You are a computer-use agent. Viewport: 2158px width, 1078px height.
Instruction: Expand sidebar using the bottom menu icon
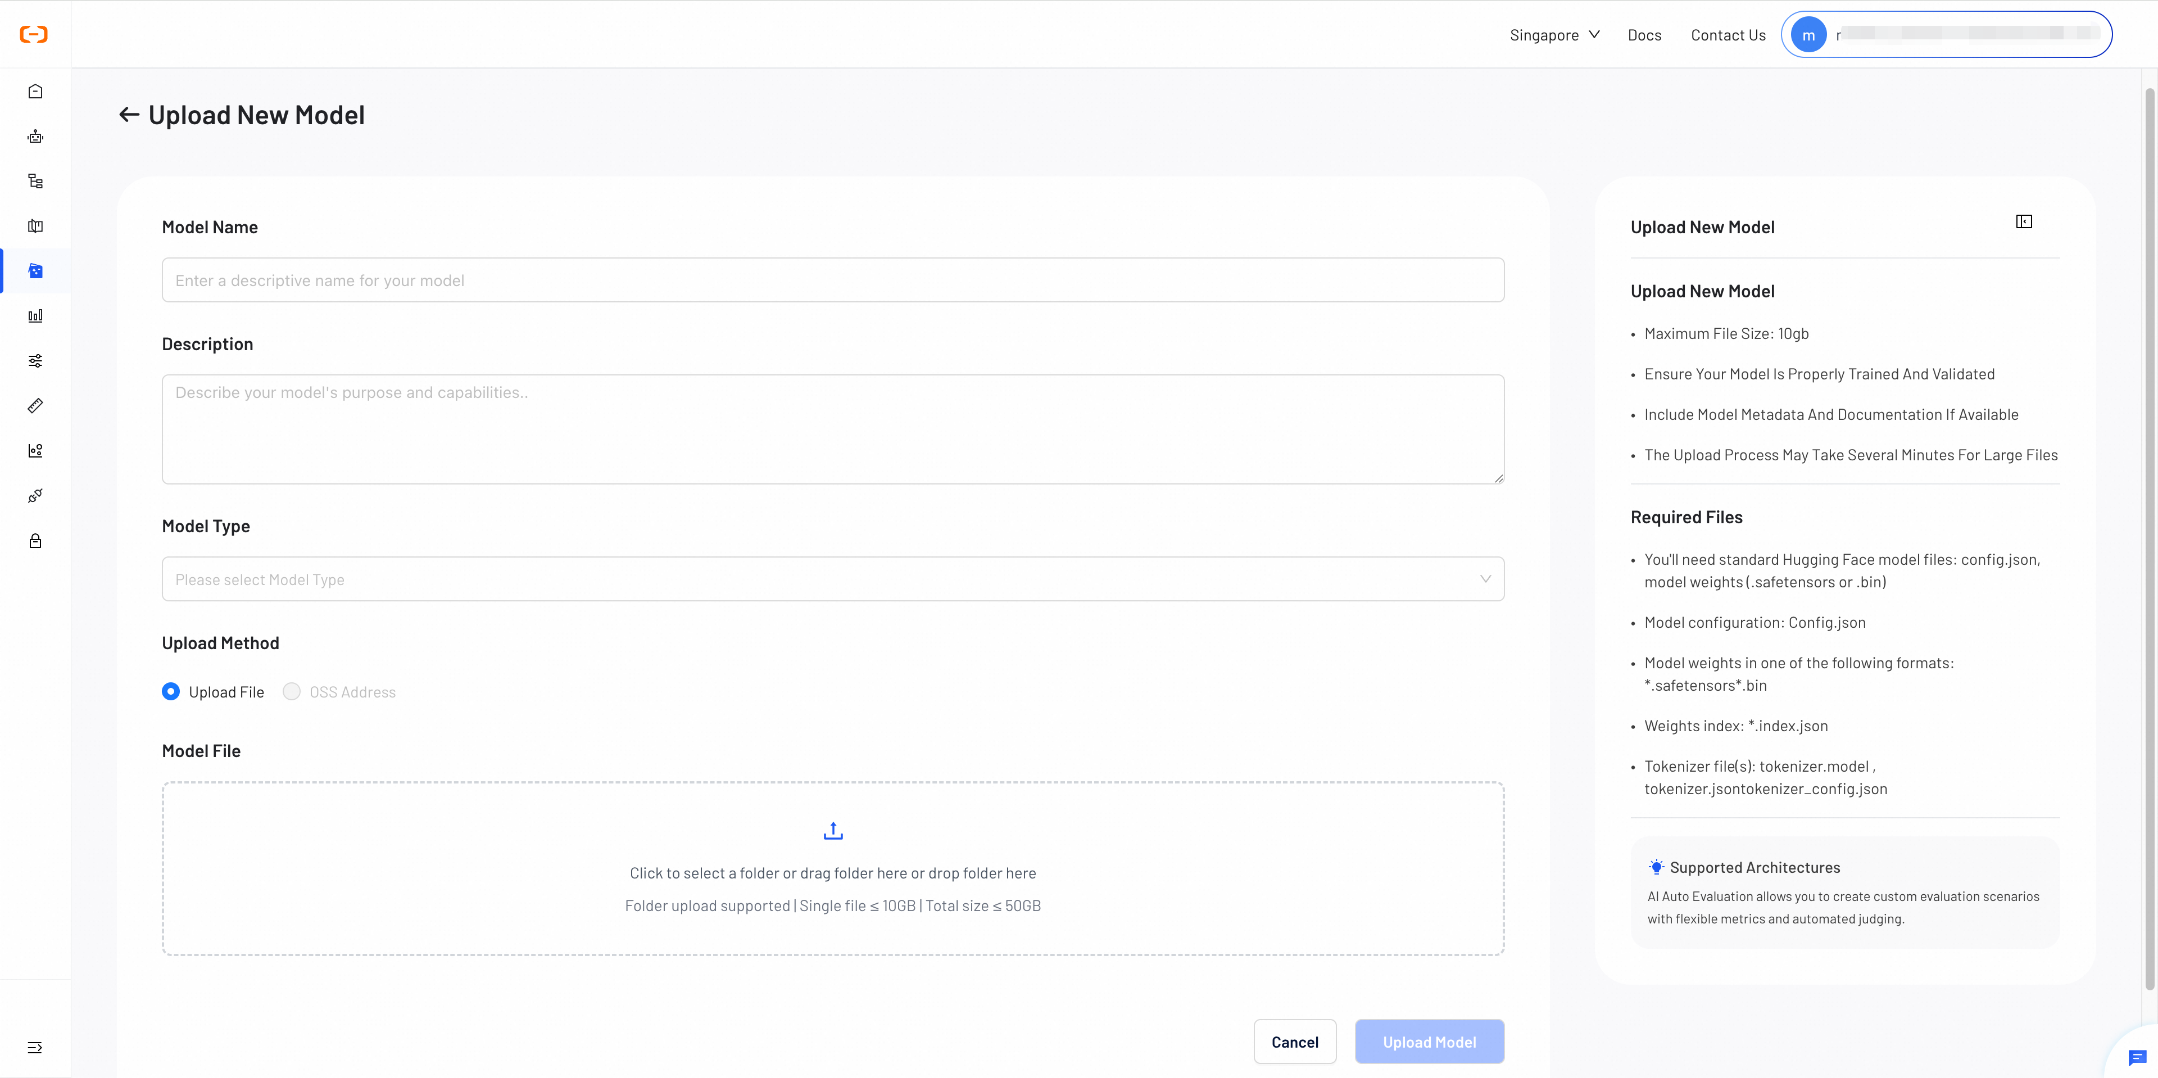click(35, 1048)
